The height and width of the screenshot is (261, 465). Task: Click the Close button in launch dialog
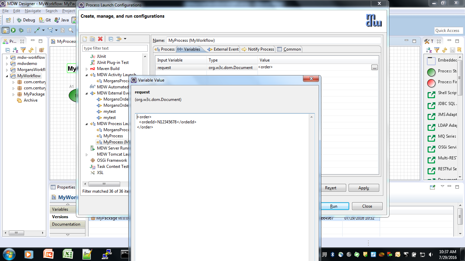[367, 206]
